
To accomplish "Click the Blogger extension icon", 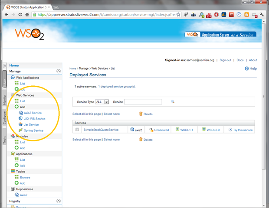I will click(246, 15).
